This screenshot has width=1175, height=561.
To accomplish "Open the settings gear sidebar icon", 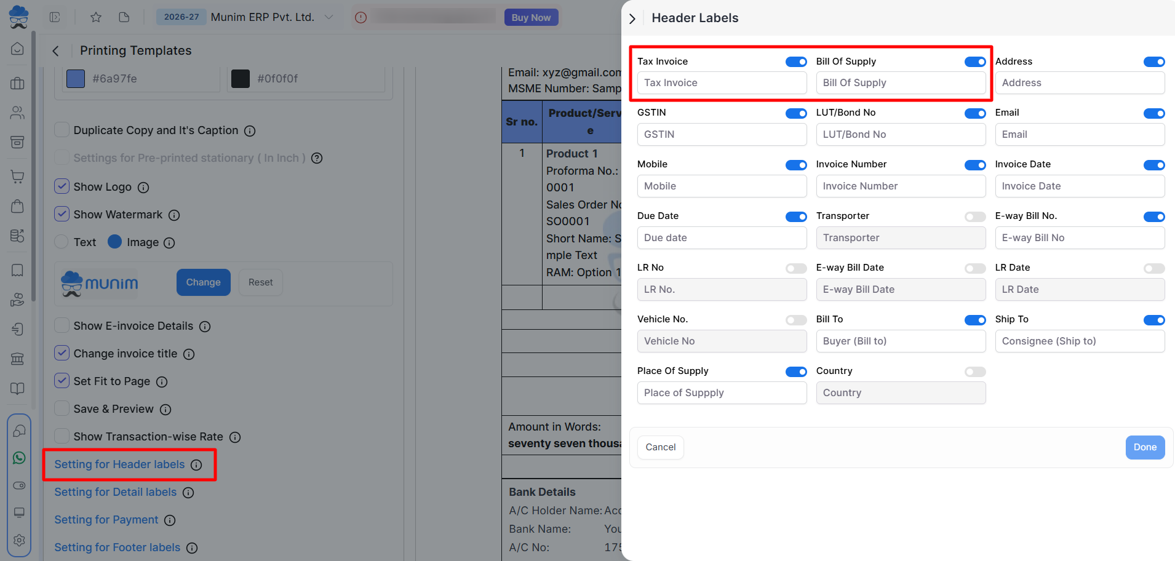I will point(19,540).
